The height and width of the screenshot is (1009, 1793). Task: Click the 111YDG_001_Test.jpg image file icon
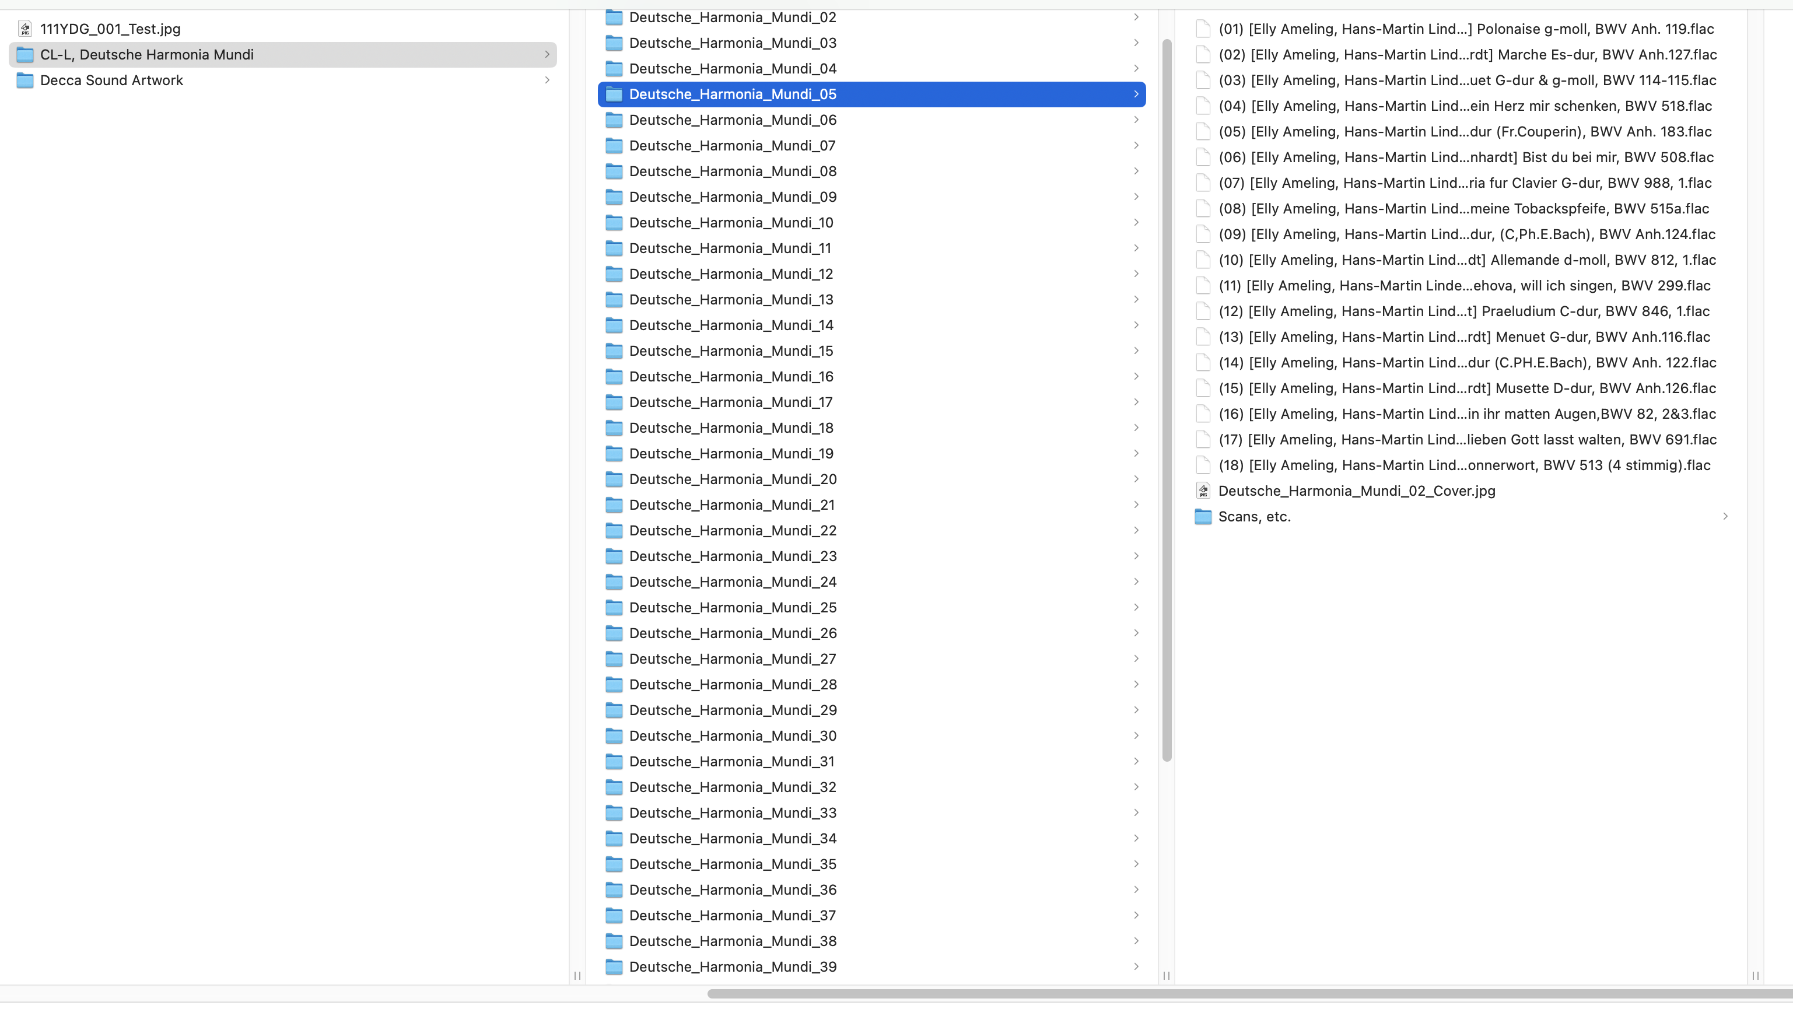coord(25,29)
